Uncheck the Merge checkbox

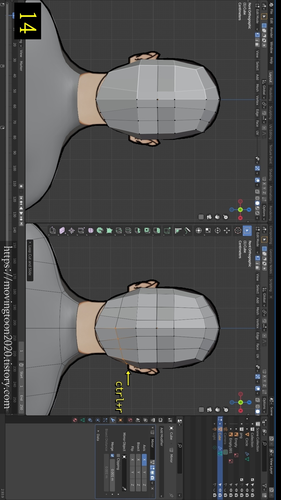point(112,455)
